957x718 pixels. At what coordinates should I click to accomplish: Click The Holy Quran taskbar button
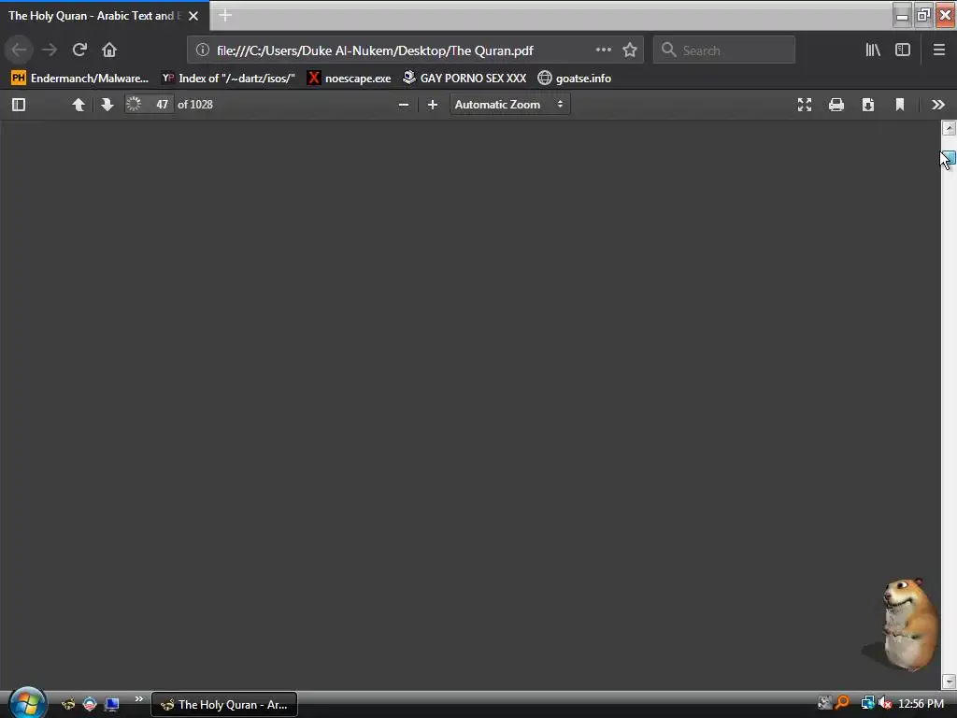pos(224,704)
